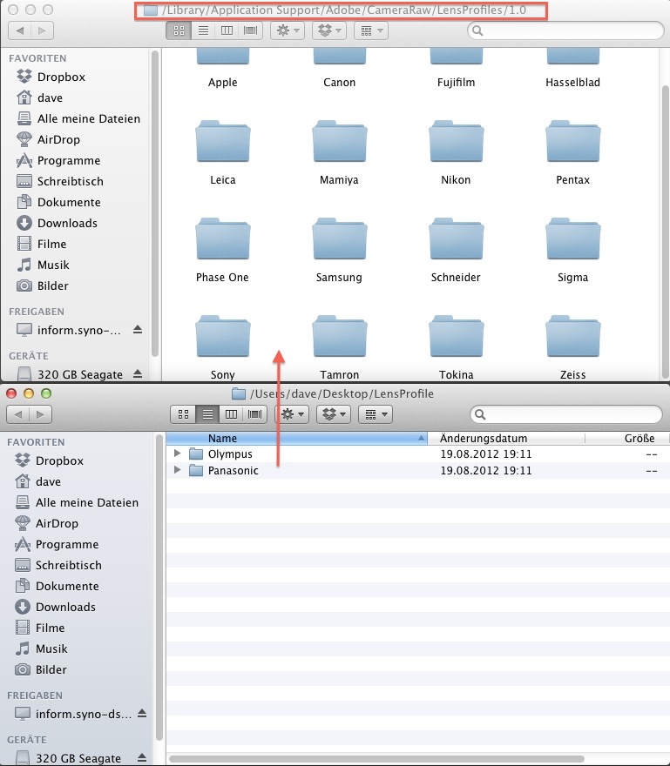Eject inform.syno share in upper sidebar
The height and width of the screenshot is (766, 670).
tap(138, 330)
